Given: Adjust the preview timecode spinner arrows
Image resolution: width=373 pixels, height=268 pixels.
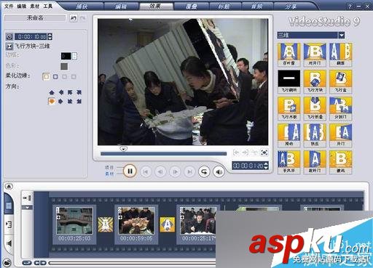Looking at the screenshot, I should click(x=266, y=166).
